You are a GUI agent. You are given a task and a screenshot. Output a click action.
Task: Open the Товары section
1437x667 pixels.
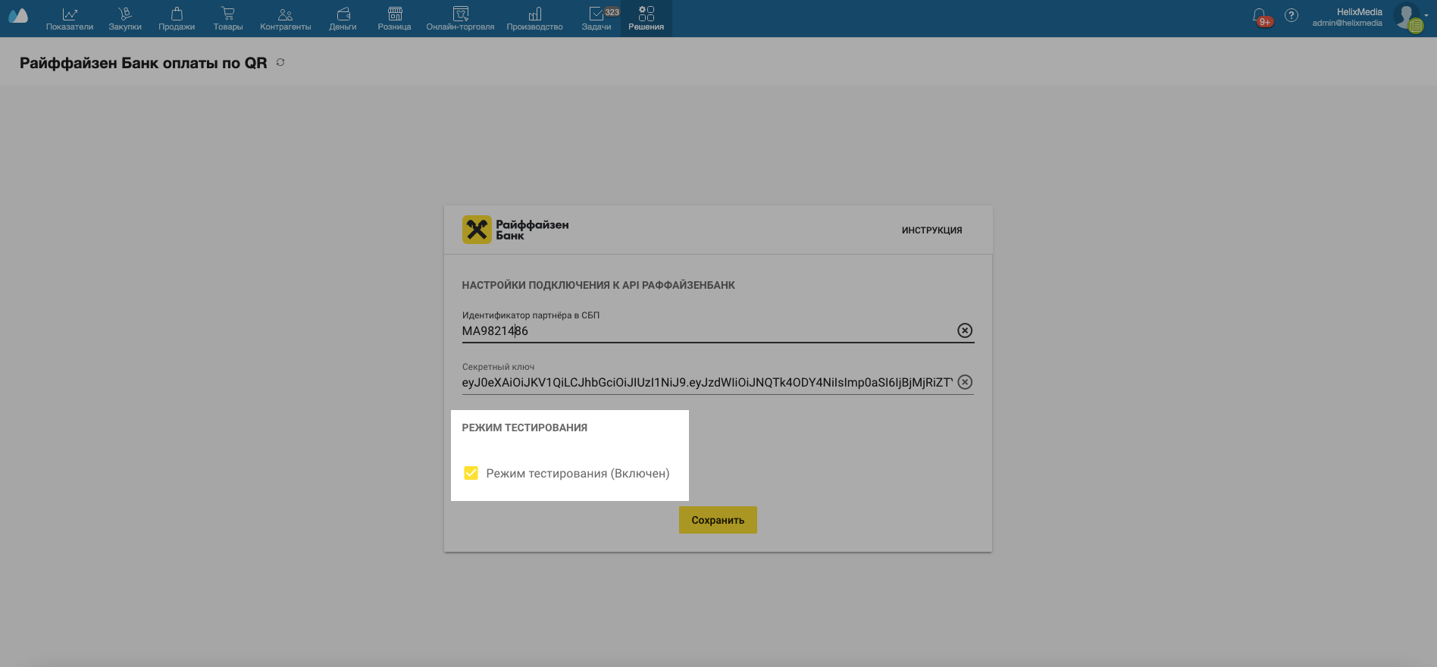tap(228, 19)
